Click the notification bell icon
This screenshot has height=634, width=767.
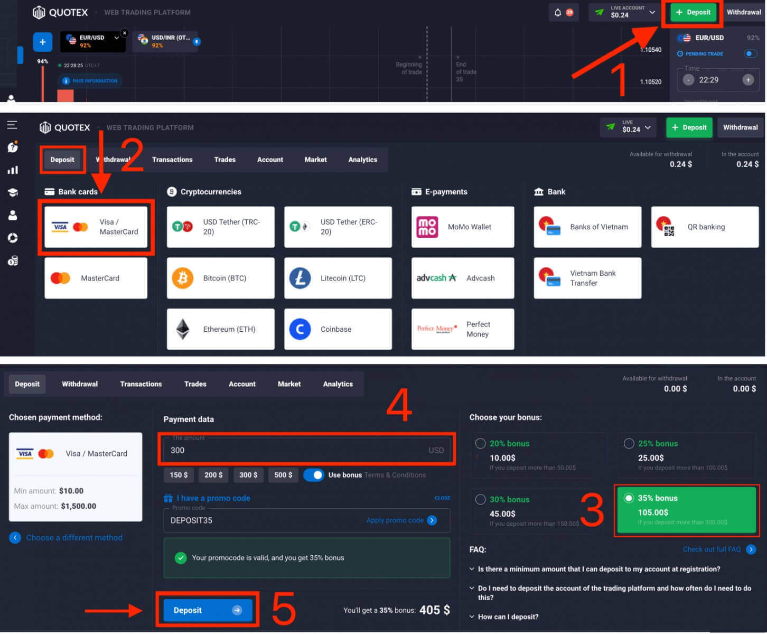(559, 12)
